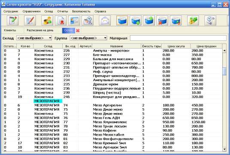The width and height of the screenshot is (230, 155).
Task: Open the Справочники menu
Action: (31, 11)
